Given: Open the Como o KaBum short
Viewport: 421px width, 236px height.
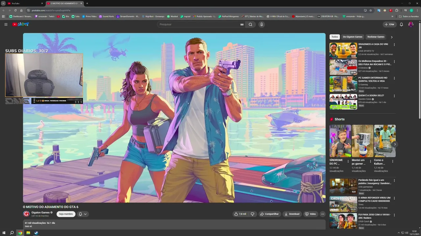Looking at the screenshot, I should (x=385, y=141).
